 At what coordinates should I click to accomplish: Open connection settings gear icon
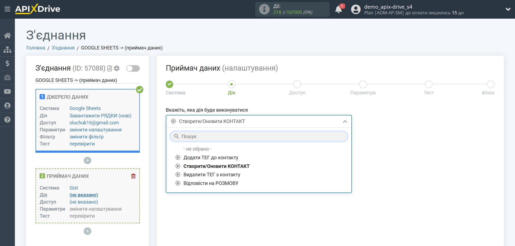117,68
